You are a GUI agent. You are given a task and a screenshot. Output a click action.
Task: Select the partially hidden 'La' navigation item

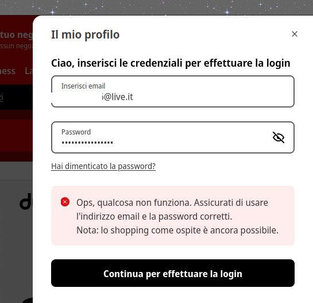[29, 71]
